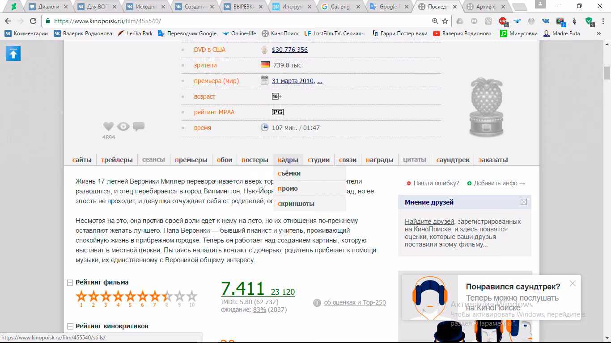Image resolution: width=611 pixels, height=343 pixels.
Task: Click the eye watch-later icon
Action: point(123,126)
